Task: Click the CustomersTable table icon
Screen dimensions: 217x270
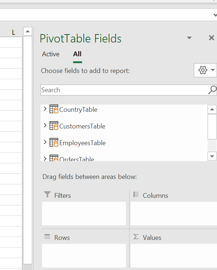Action: 54,126
